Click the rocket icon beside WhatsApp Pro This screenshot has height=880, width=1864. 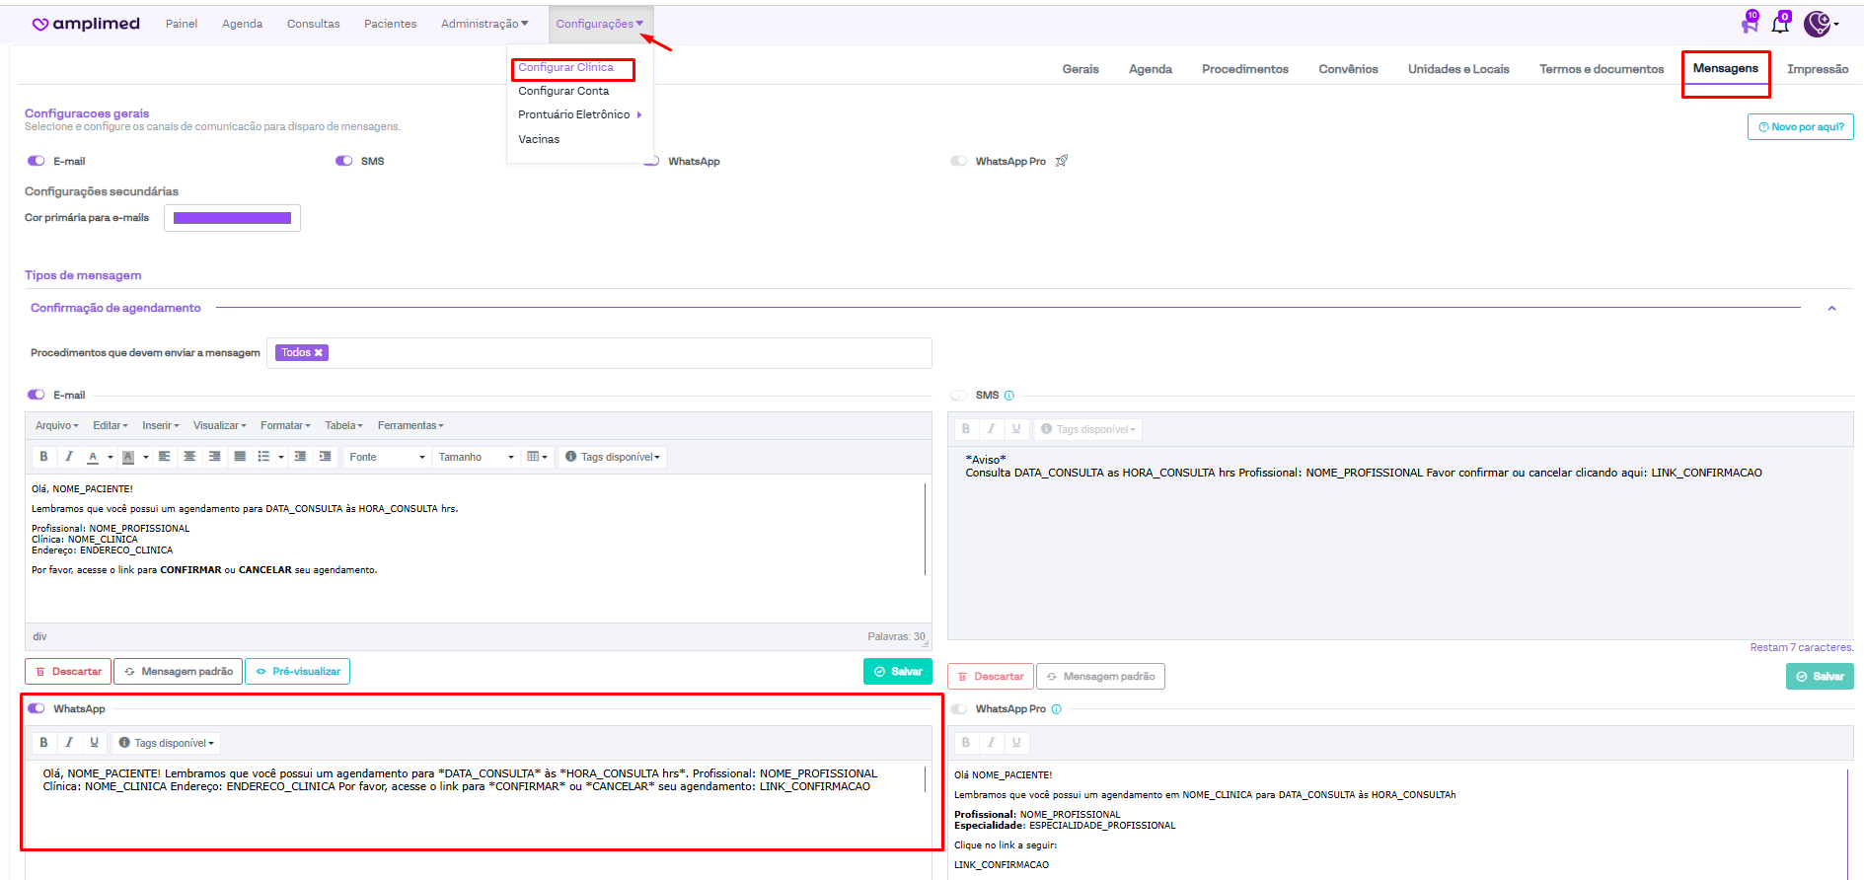click(1062, 161)
